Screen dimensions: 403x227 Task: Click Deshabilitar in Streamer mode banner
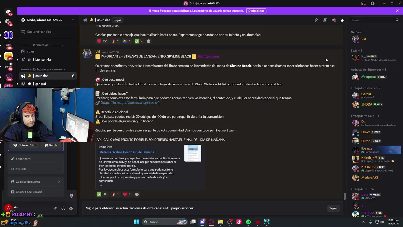pyautogui.click(x=256, y=11)
